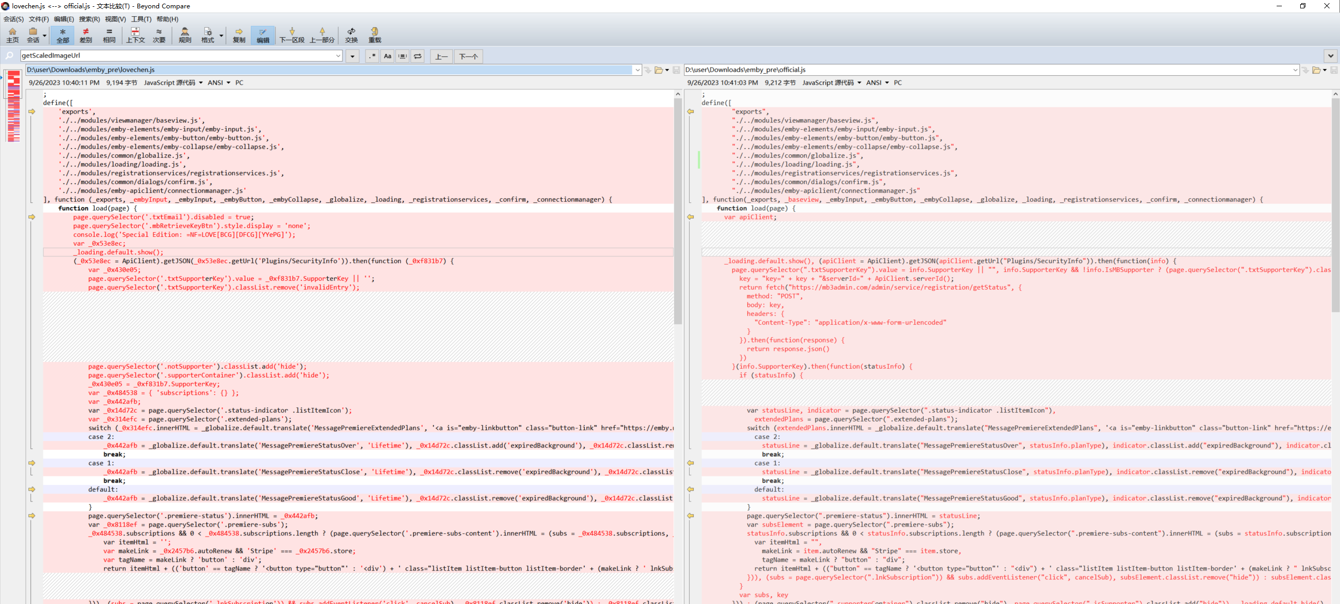The height and width of the screenshot is (604, 1340).
Task: Click the 上一个 find previous button
Action: coord(441,56)
